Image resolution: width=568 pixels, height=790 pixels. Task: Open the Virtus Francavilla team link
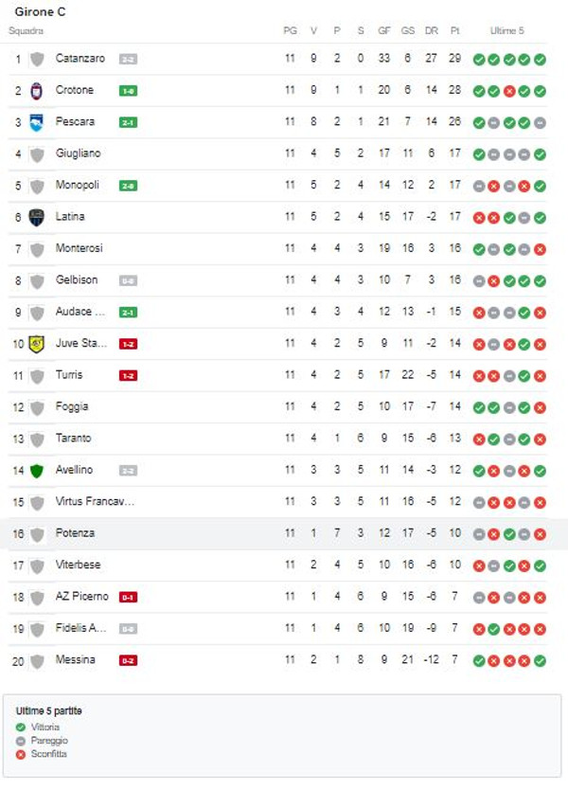(x=95, y=502)
